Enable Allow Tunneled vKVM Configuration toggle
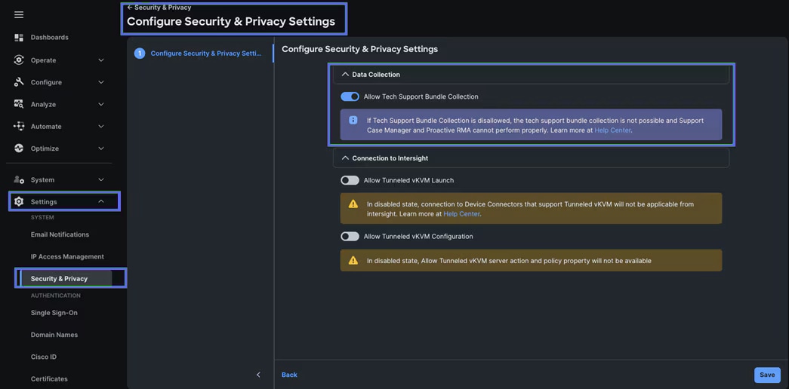 tap(350, 236)
